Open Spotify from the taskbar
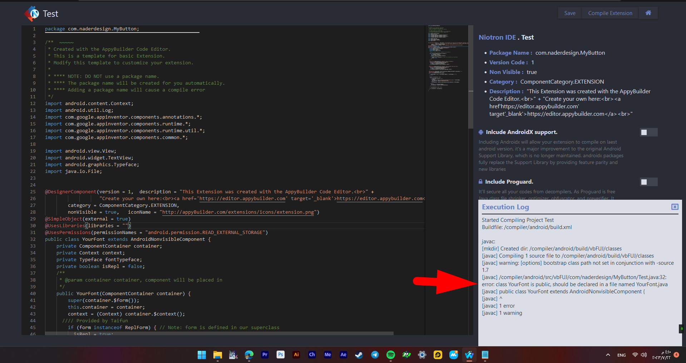Viewport: 686px width, 363px height. coord(391,355)
